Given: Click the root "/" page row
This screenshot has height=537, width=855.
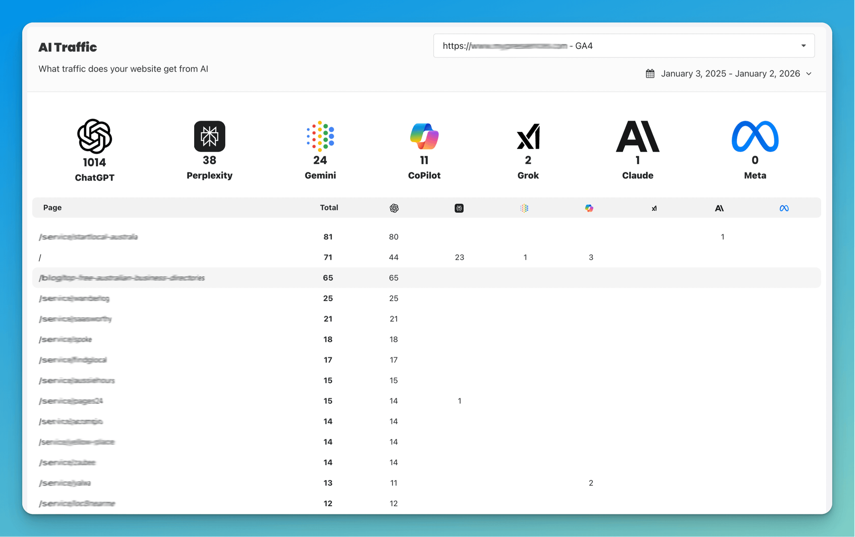Looking at the screenshot, I should [x=40, y=257].
